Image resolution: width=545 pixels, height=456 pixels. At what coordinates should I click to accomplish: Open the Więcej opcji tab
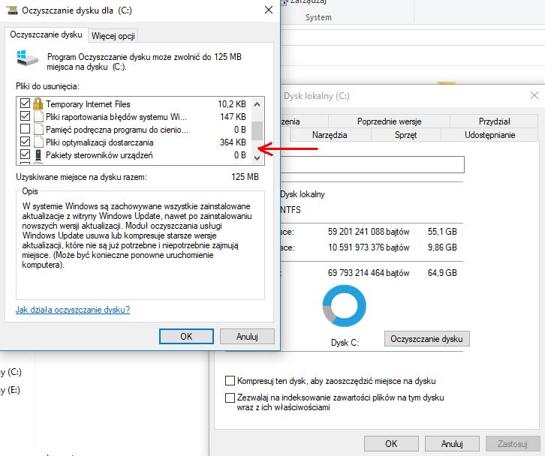pyautogui.click(x=113, y=36)
